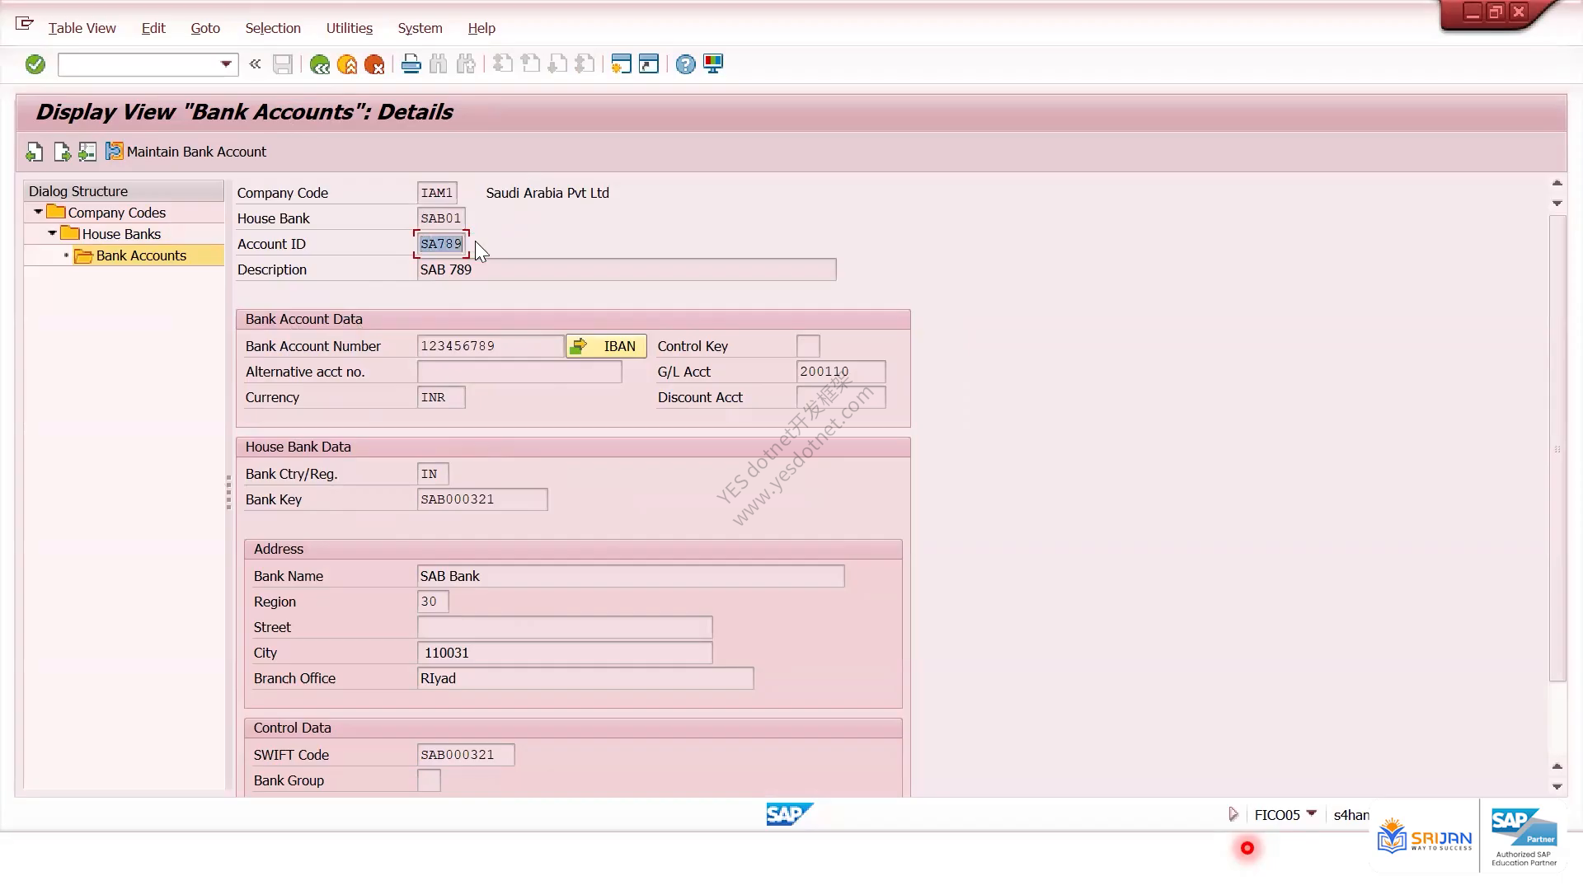
Task: Click the Find Next binoculars icon
Action: pos(466,64)
